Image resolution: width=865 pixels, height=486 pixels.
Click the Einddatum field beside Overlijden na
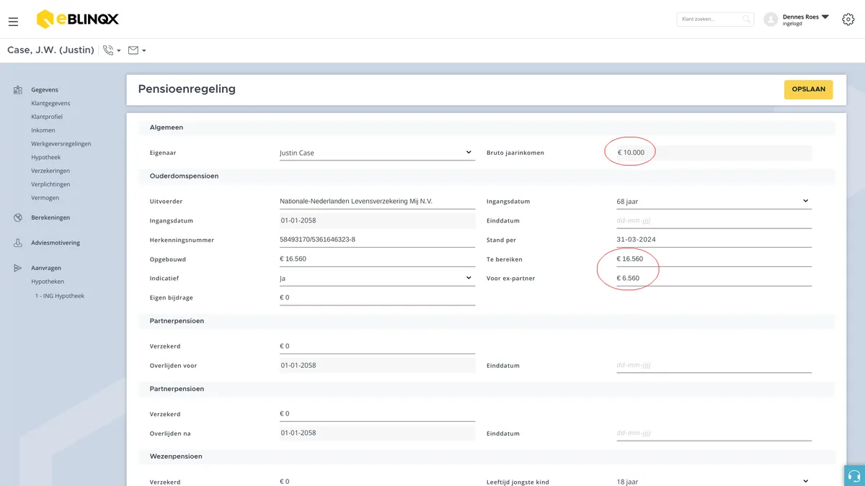(714, 433)
